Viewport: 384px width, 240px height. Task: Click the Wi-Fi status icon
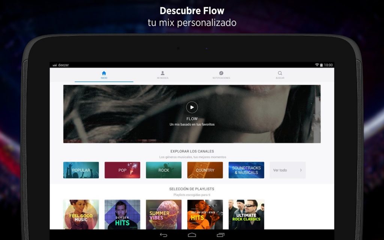(317, 65)
